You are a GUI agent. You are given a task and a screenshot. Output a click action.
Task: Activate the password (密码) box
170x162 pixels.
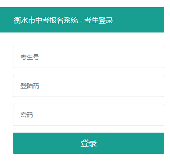tap(89, 115)
